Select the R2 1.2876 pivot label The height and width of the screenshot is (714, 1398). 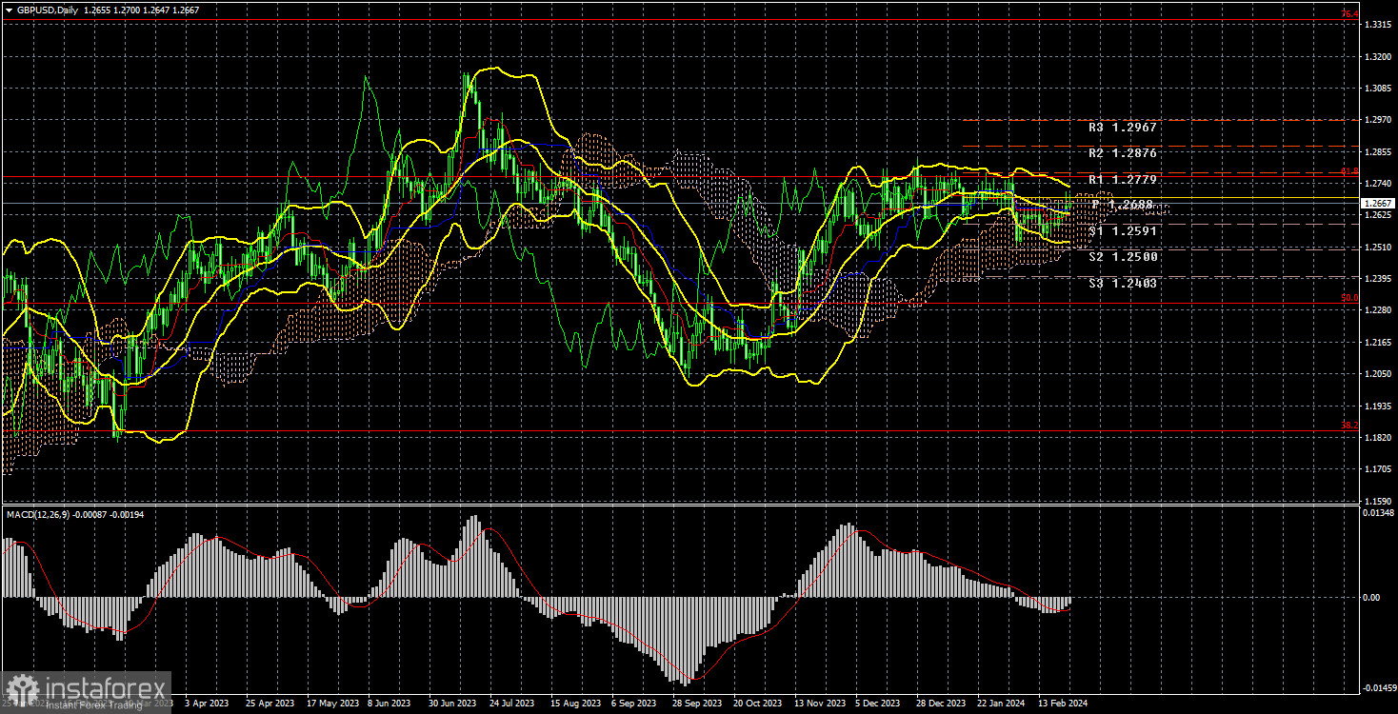click(x=1121, y=153)
